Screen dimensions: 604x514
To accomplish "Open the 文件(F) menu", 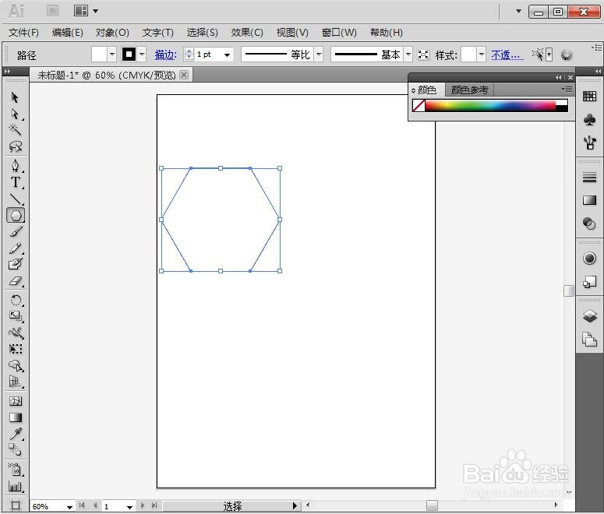I will click(x=24, y=33).
